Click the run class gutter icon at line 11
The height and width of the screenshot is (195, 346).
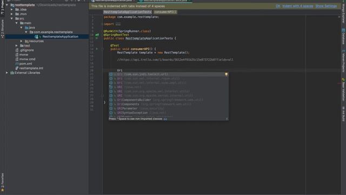(x=97, y=38)
